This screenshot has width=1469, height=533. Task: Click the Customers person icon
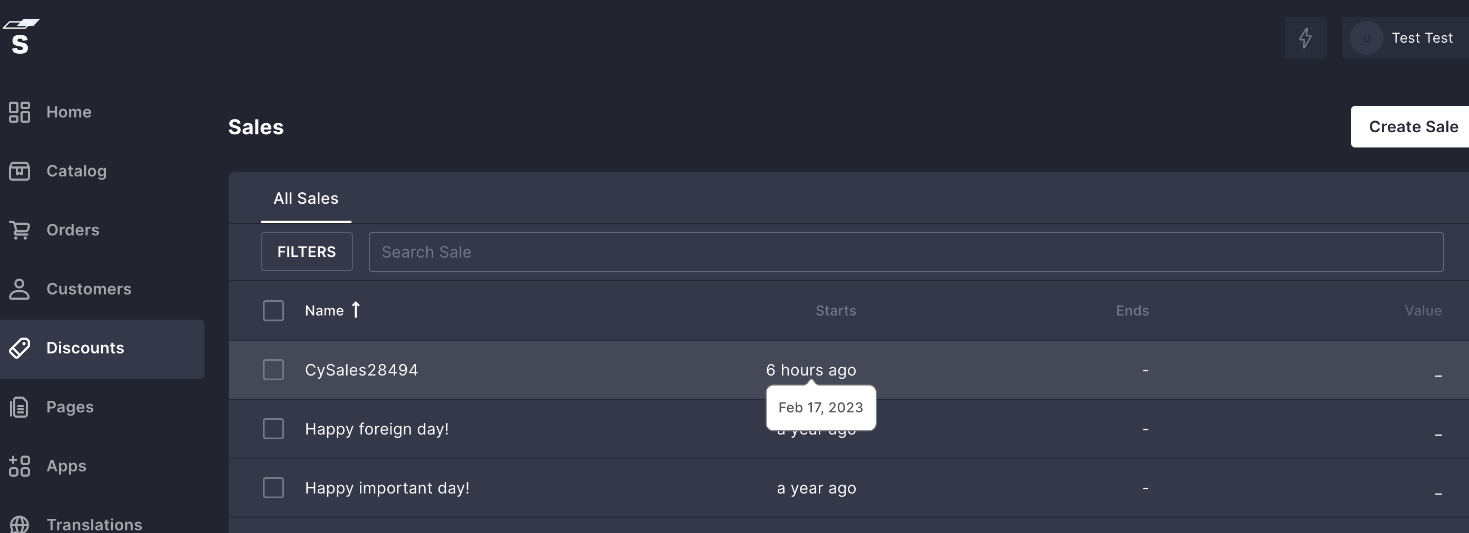(20, 289)
